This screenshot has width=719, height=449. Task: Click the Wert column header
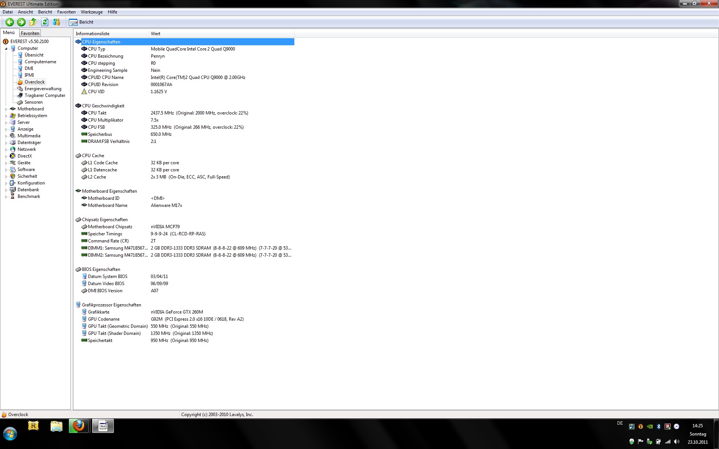click(155, 34)
